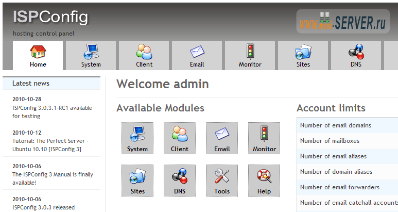Open Client tab in top navigation bar
Image resolution: width=398 pixels, height=212 pixels.
pos(144,55)
